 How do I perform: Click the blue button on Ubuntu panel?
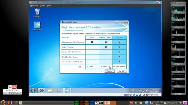coord(92,103)
